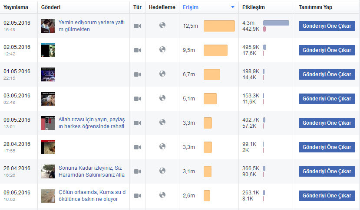Open thumbnail of desert post from 09.05.2016 16:52

(48, 196)
